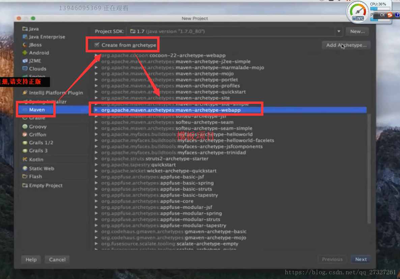Click the Android robot icon
This screenshot has height=279, width=400.
click(x=25, y=53)
